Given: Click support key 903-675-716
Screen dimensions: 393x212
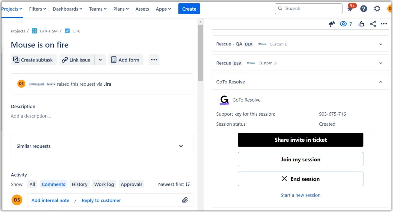Looking at the screenshot, I should click(x=332, y=114).
